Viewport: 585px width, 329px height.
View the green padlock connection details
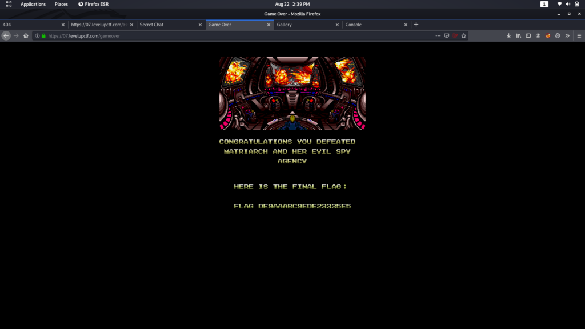[x=43, y=36]
